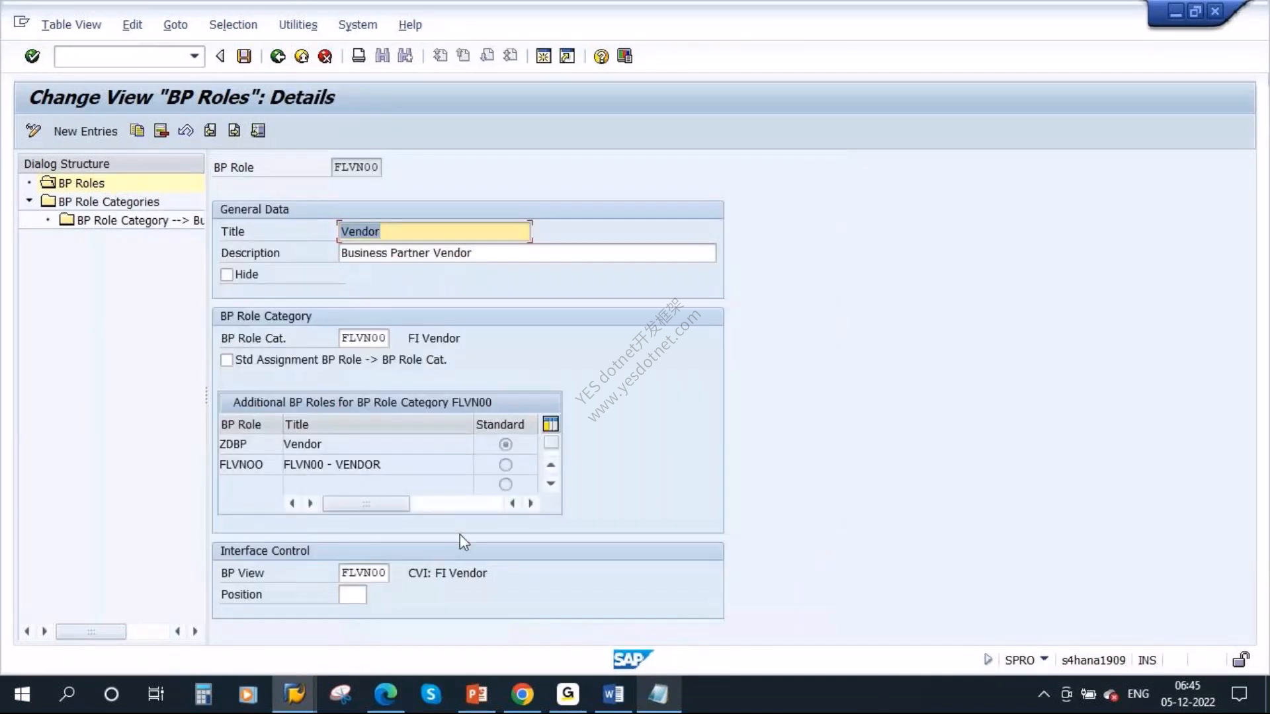Open the Utilities menu
The width and height of the screenshot is (1270, 714).
point(298,24)
